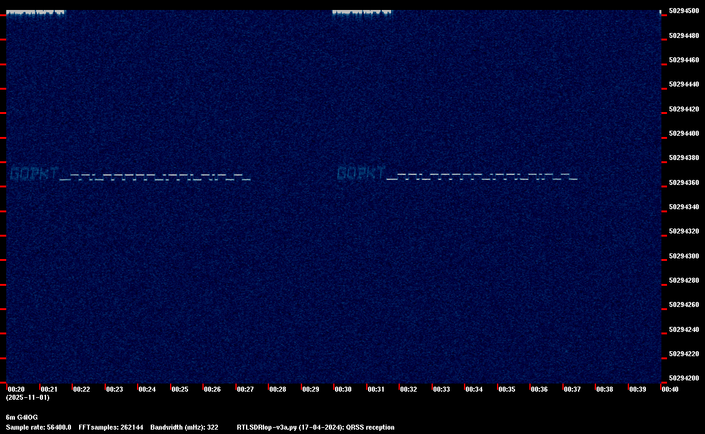Click the 6m G4IOG station label

pyautogui.click(x=22, y=417)
